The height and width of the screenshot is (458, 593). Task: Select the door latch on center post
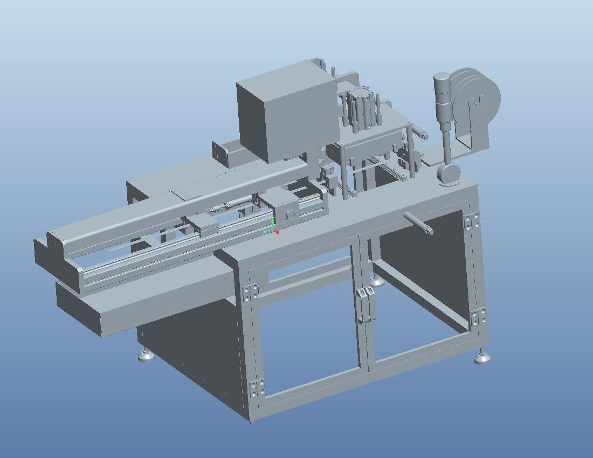(366, 304)
